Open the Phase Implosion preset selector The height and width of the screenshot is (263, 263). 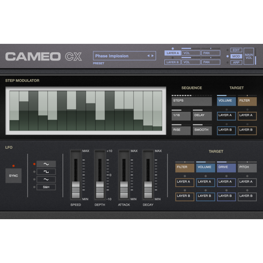click(124, 56)
